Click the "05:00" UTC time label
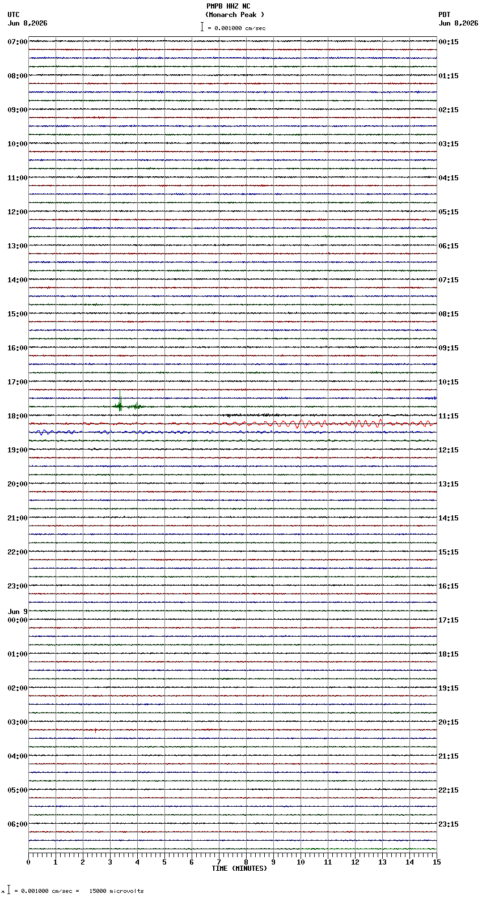 (x=18, y=790)
